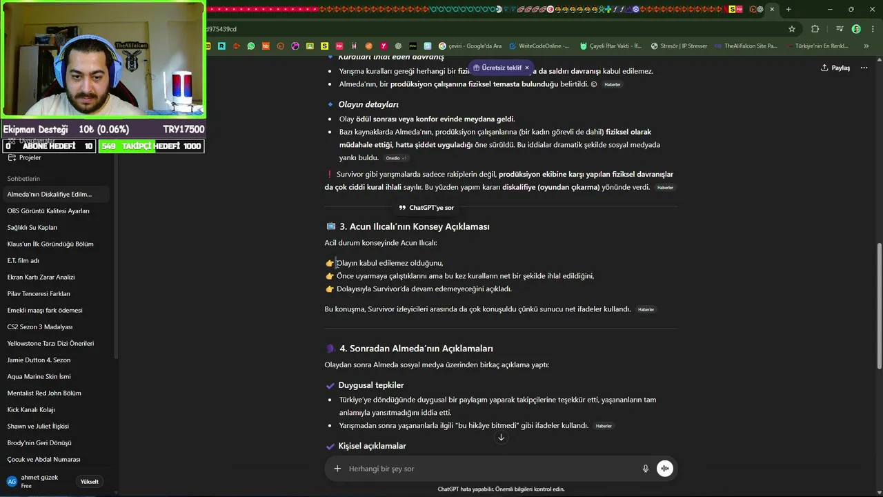Viewport: 883px width, 497px height.
Task: Open the E.T. film adı chat
Action: (x=55, y=260)
